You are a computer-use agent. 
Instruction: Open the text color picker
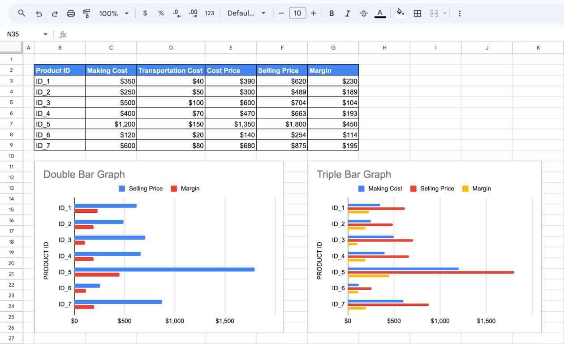tap(380, 13)
